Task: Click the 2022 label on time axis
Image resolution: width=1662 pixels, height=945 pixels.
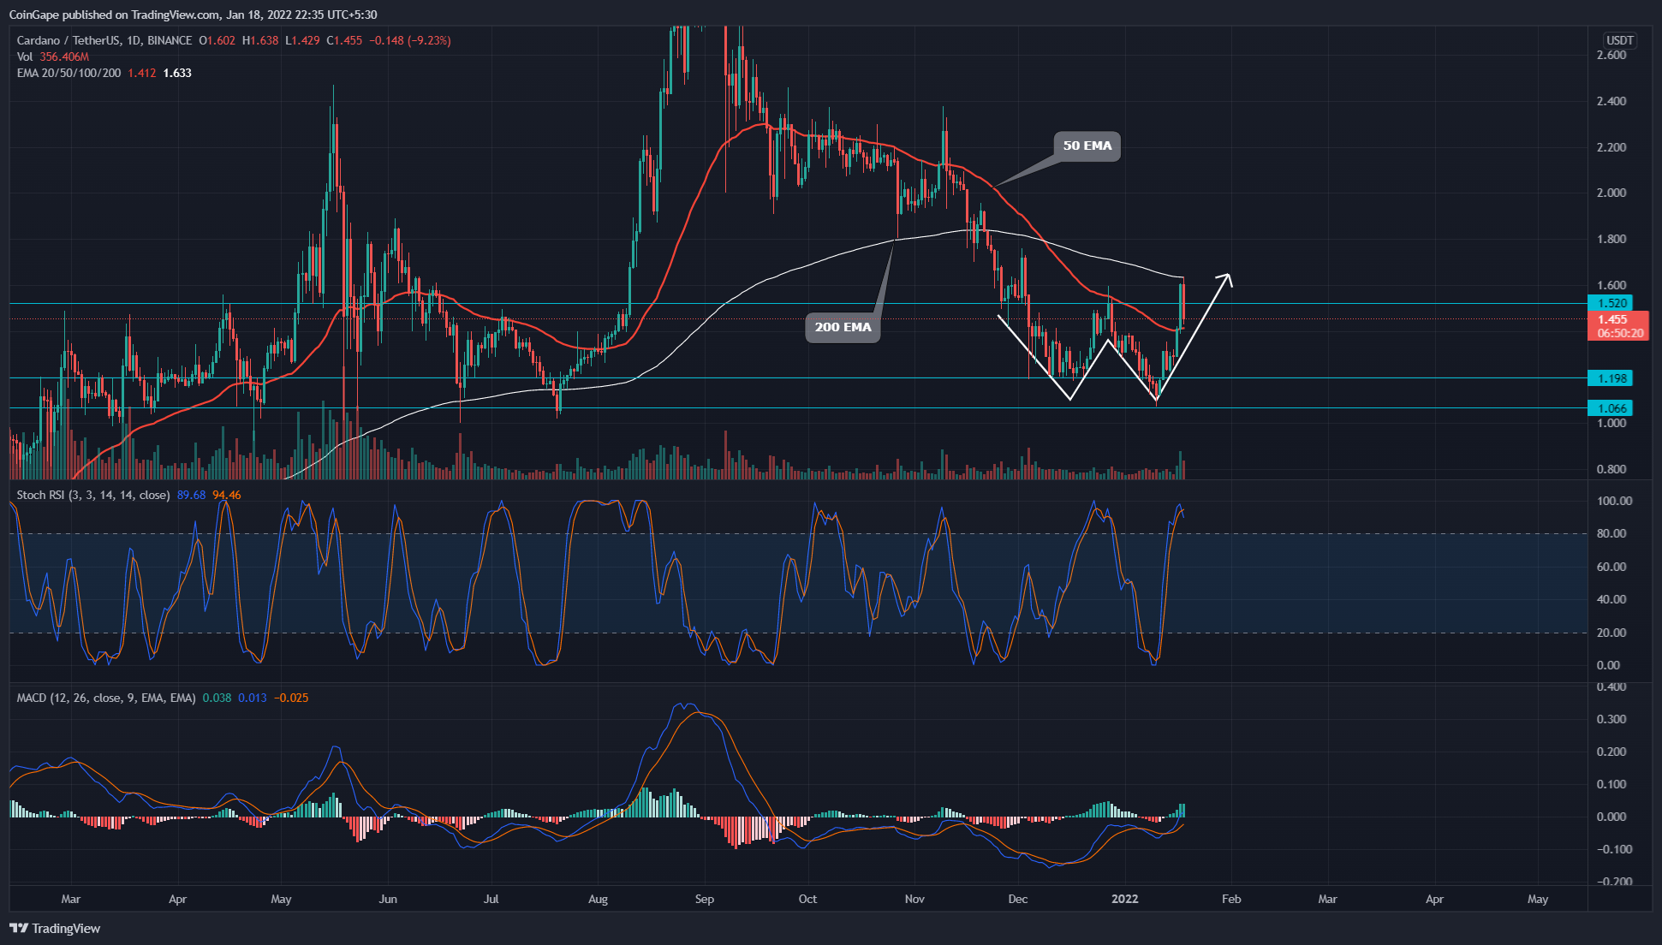Action: click(1124, 899)
